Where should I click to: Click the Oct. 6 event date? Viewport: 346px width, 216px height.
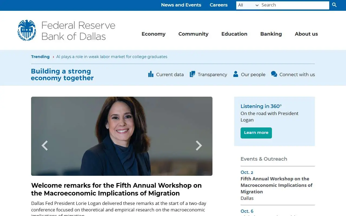point(247,211)
